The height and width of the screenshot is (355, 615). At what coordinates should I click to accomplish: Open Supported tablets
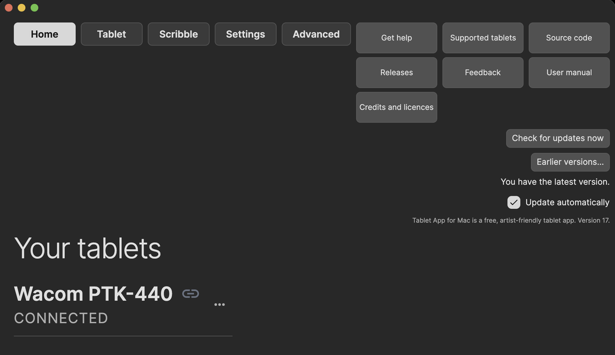[483, 38]
